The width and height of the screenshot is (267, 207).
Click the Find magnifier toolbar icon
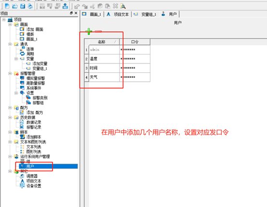tap(123, 6)
